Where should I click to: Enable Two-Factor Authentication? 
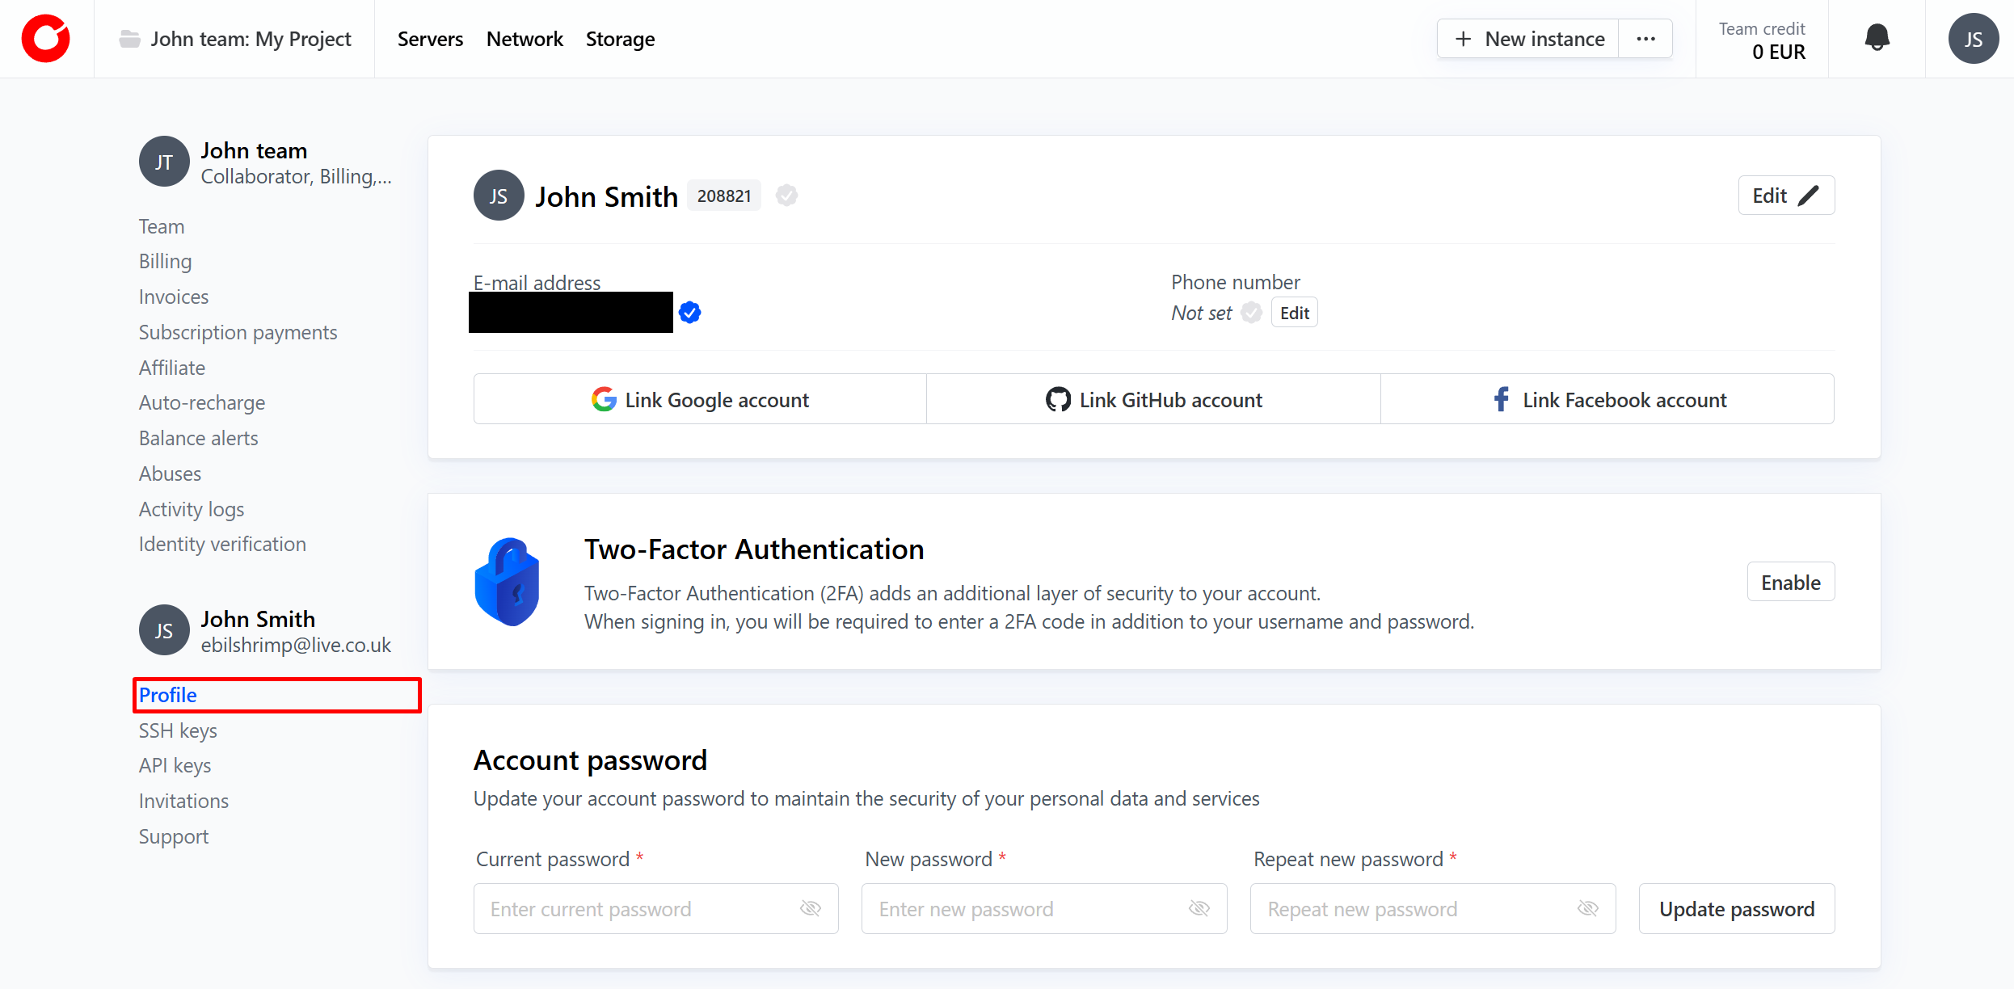(x=1790, y=583)
